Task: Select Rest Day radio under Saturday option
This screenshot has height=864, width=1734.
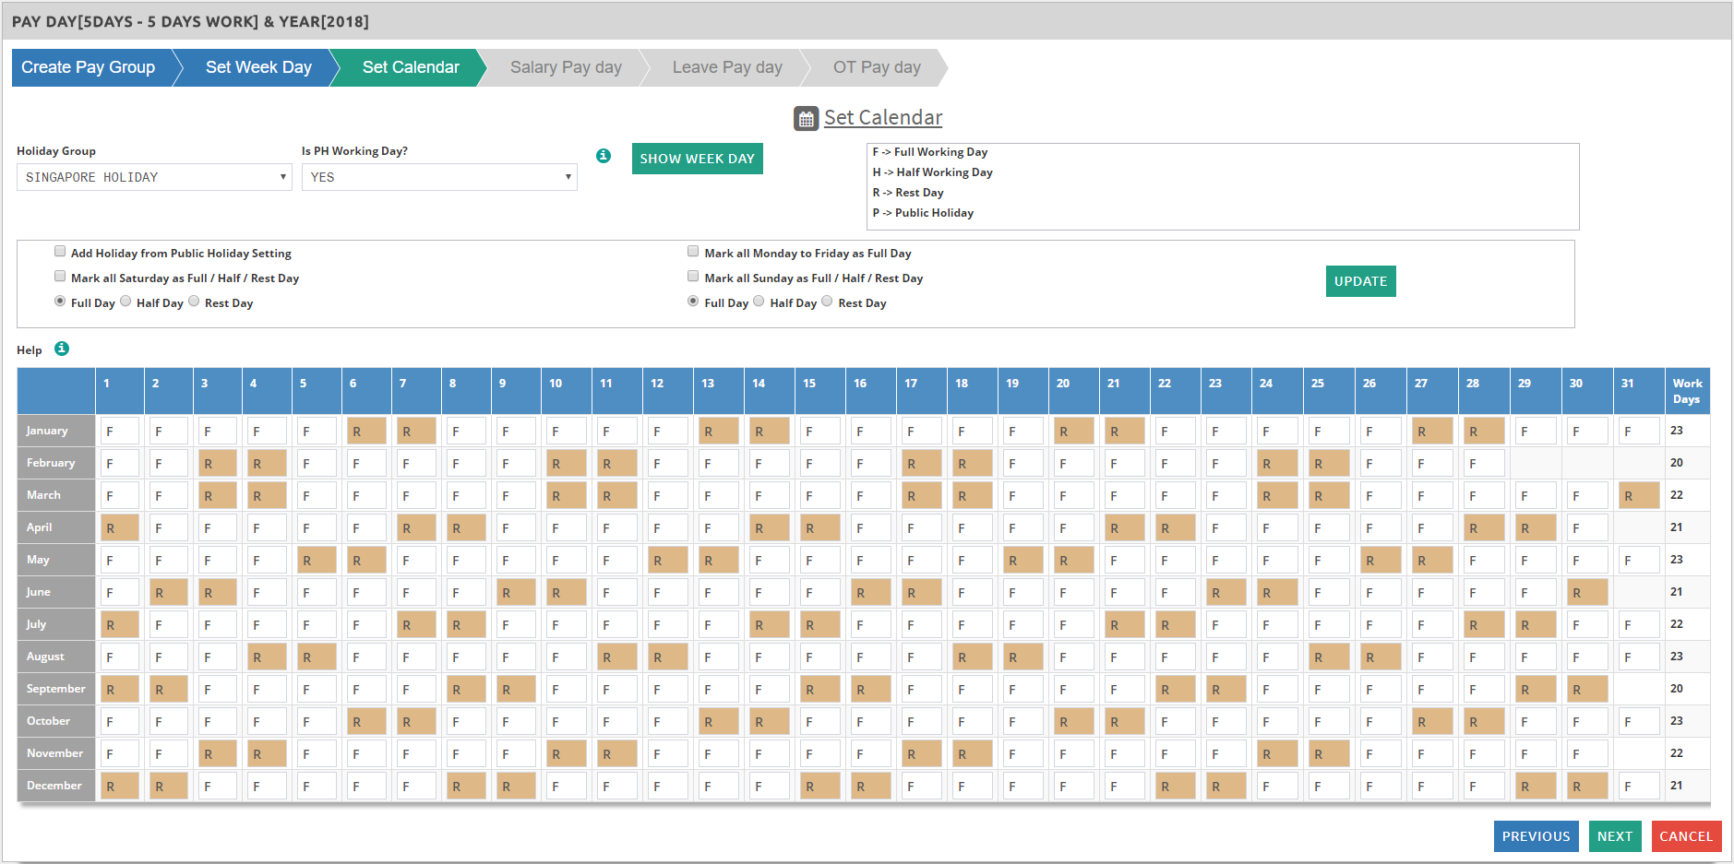Action: (x=195, y=302)
